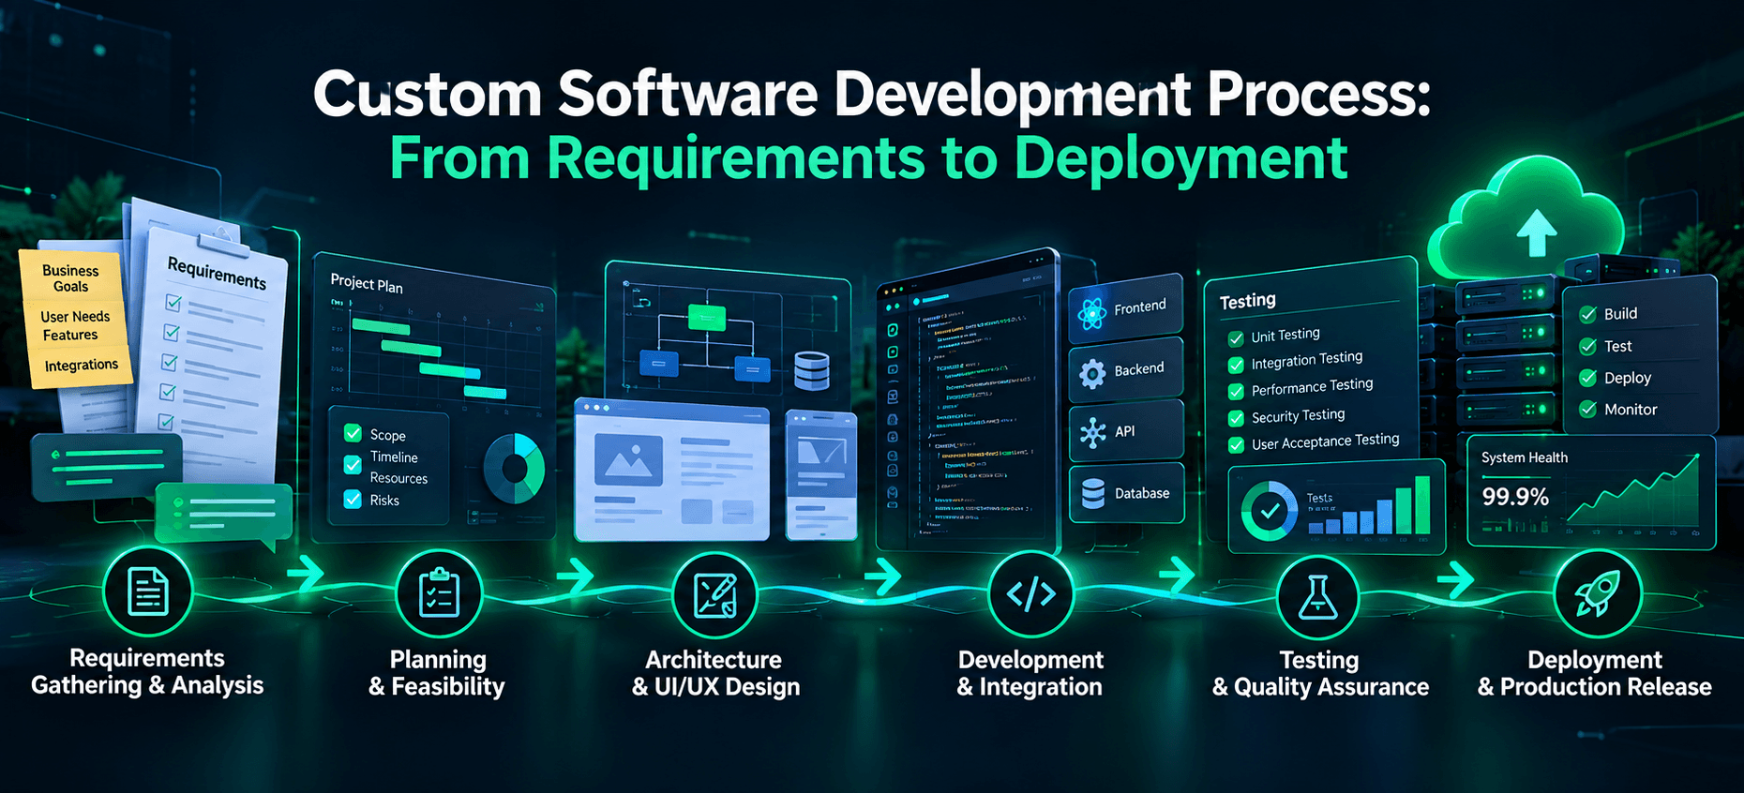This screenshot has width=1744, height=793.
Task: Click the "99.9%" health value
Action: 1515,497
